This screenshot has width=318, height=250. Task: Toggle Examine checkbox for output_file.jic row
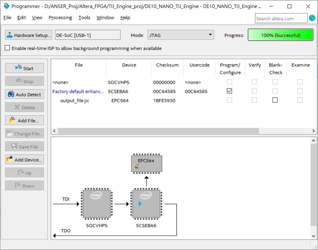(x=300, y=100)
